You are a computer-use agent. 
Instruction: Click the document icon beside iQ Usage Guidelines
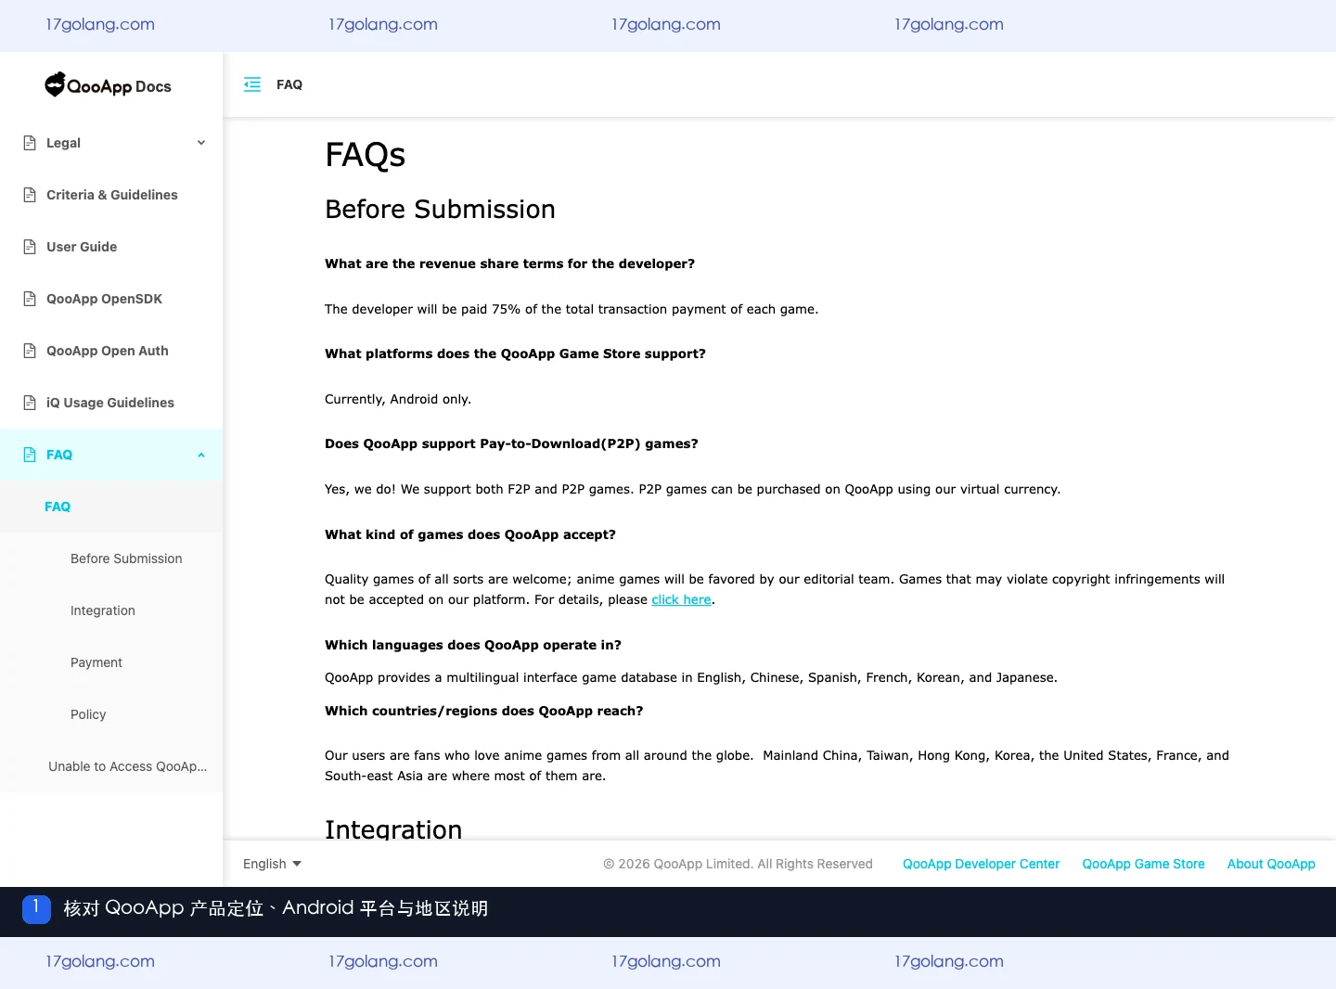pos(30,403)
